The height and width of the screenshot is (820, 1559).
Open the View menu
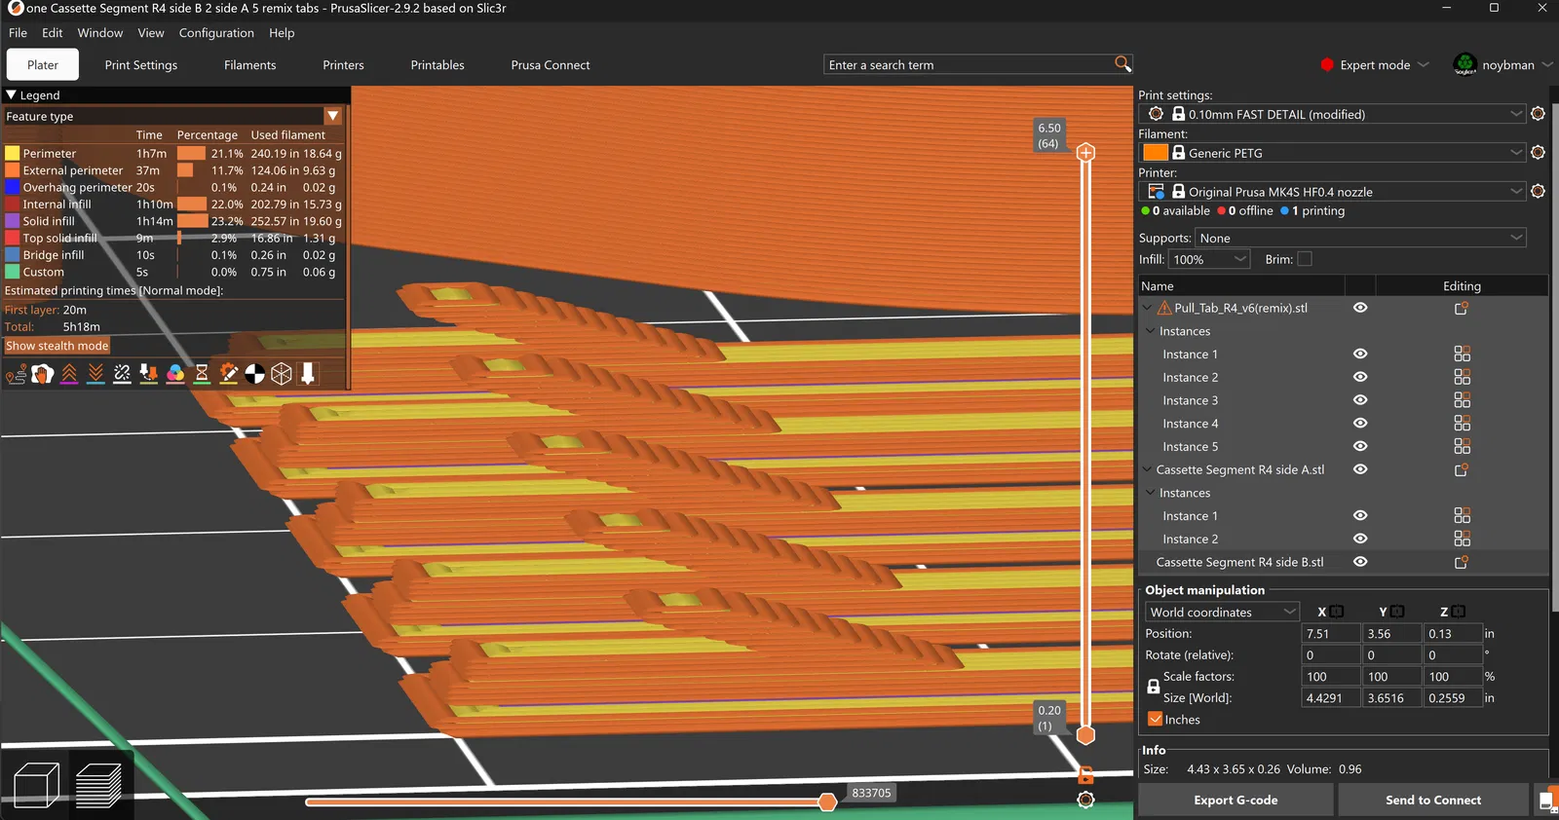click(151, 32)
